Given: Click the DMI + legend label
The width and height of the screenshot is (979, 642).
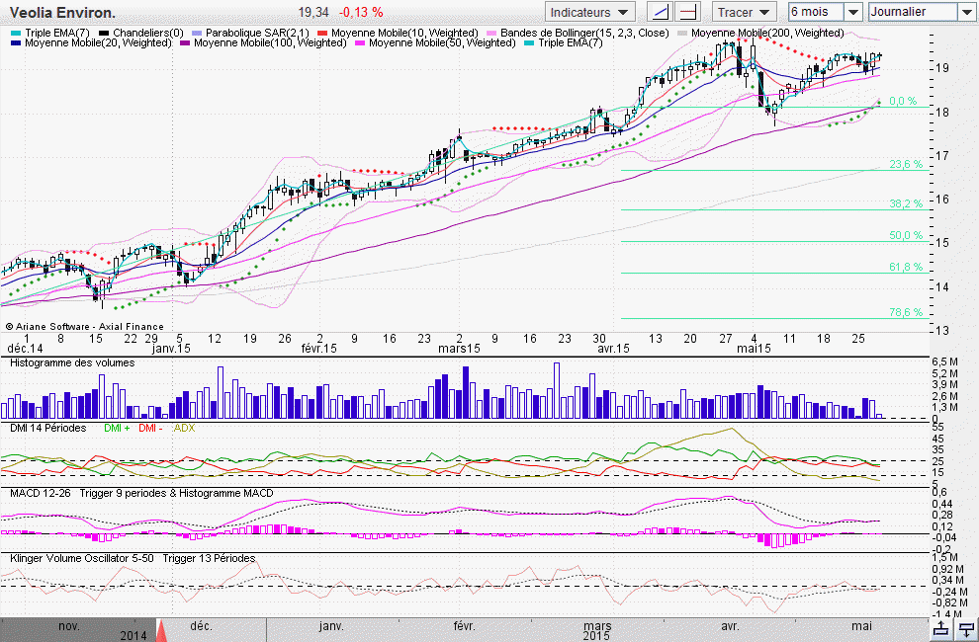Looking at the screenshot, I should point(117,428).
